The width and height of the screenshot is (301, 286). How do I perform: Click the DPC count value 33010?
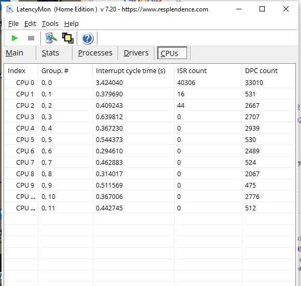(x=254, y=83)
